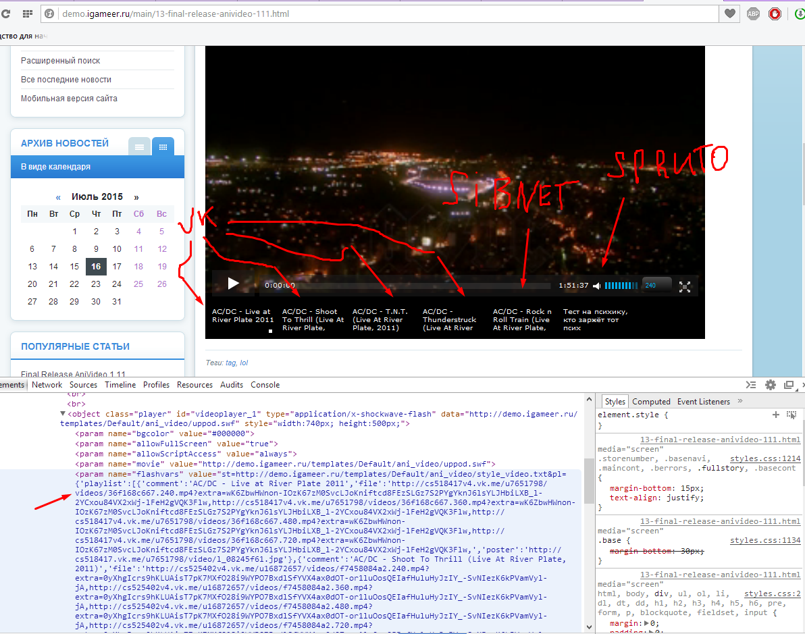Show more sidebar tabs with the chevron
This screenshot has width=805, height=634.
coord(739,401)
